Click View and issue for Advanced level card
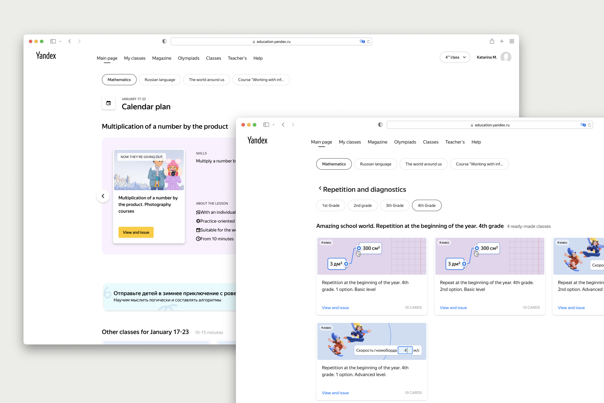 [335, 393]
